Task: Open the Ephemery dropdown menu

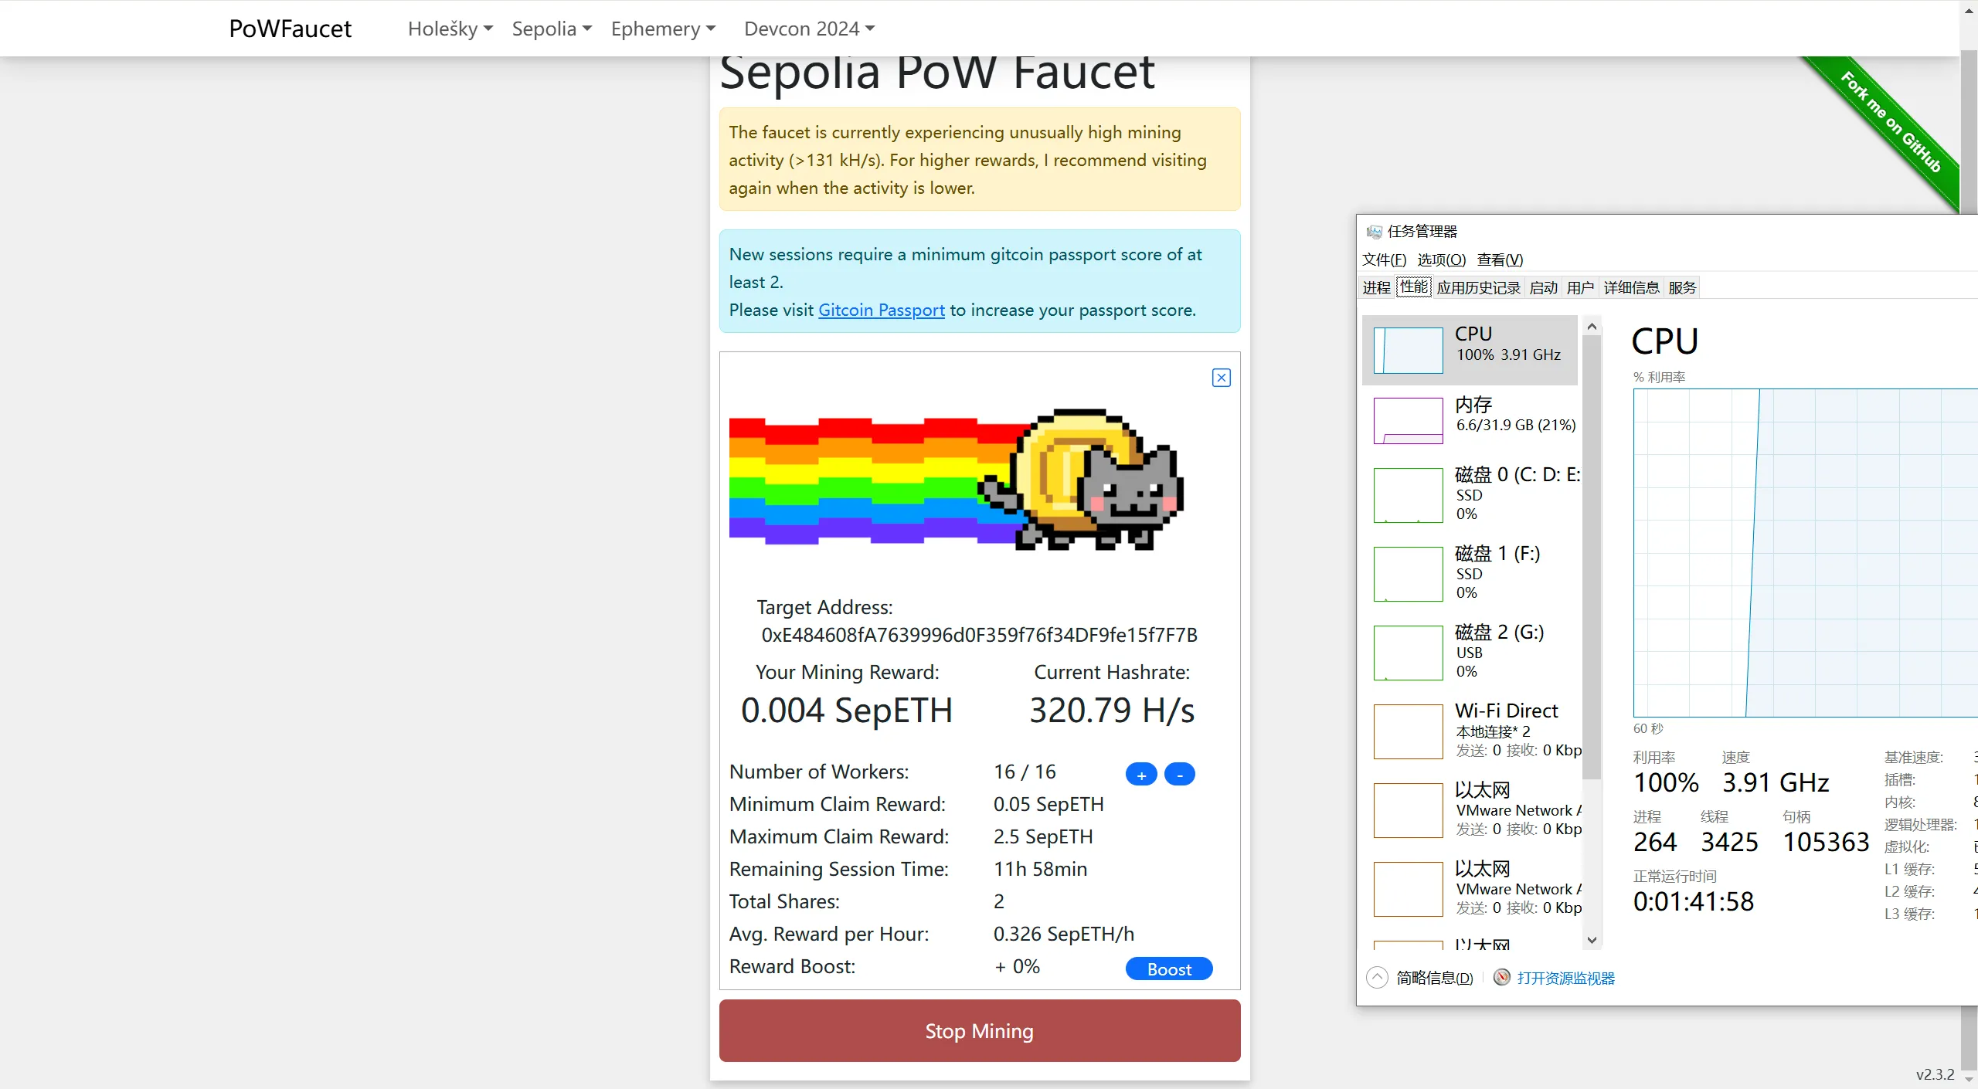Action: pos(663,29)
